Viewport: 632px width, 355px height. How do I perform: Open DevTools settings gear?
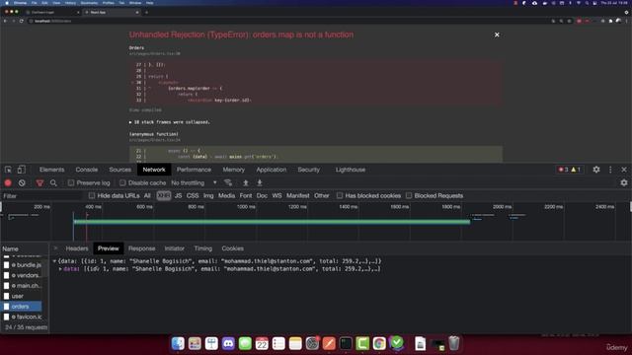(596, 170)
